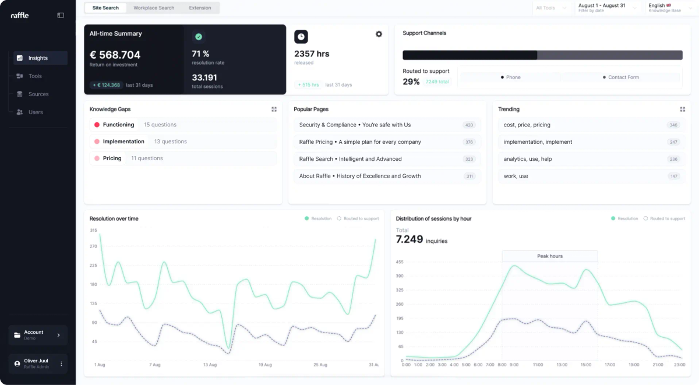Open the All Tools dropdown
Screen dimensions: 699x385
552,8
